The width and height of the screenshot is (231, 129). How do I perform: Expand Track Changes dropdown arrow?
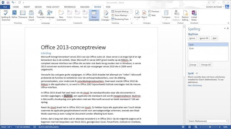(110, 20)
